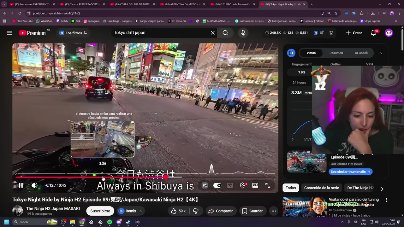Select the Vistas tab in vidIQ
The width and height of the screenshot is (404, 227).
tap(311, 53)
